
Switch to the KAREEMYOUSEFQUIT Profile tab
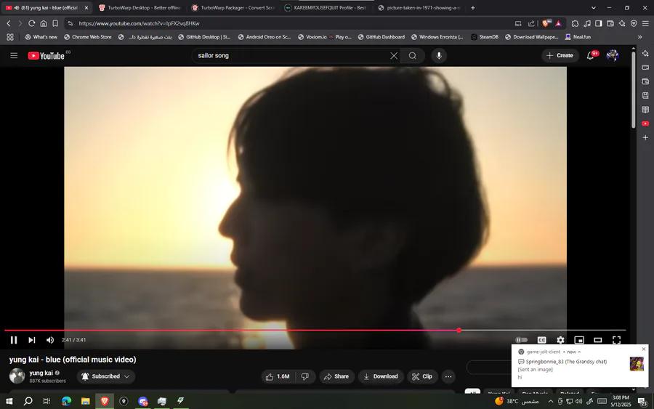326,7
